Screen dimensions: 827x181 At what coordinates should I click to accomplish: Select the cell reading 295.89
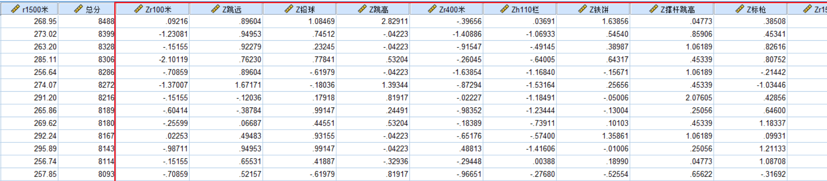[x=29, y=149]
